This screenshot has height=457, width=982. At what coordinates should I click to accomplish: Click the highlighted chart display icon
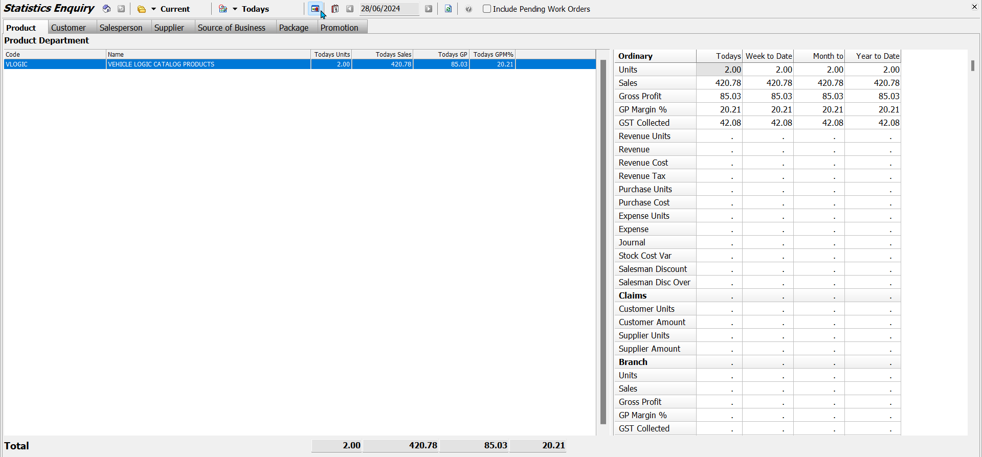point(315,9)
